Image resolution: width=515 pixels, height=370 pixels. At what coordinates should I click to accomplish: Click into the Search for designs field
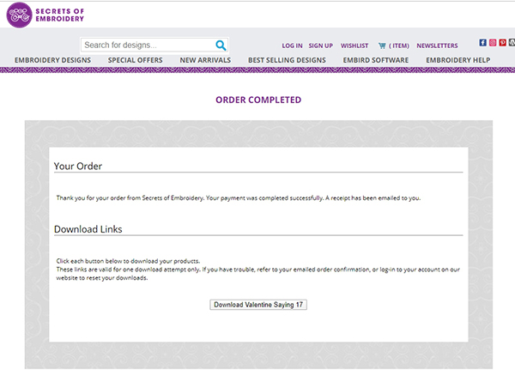pos(146,45)
